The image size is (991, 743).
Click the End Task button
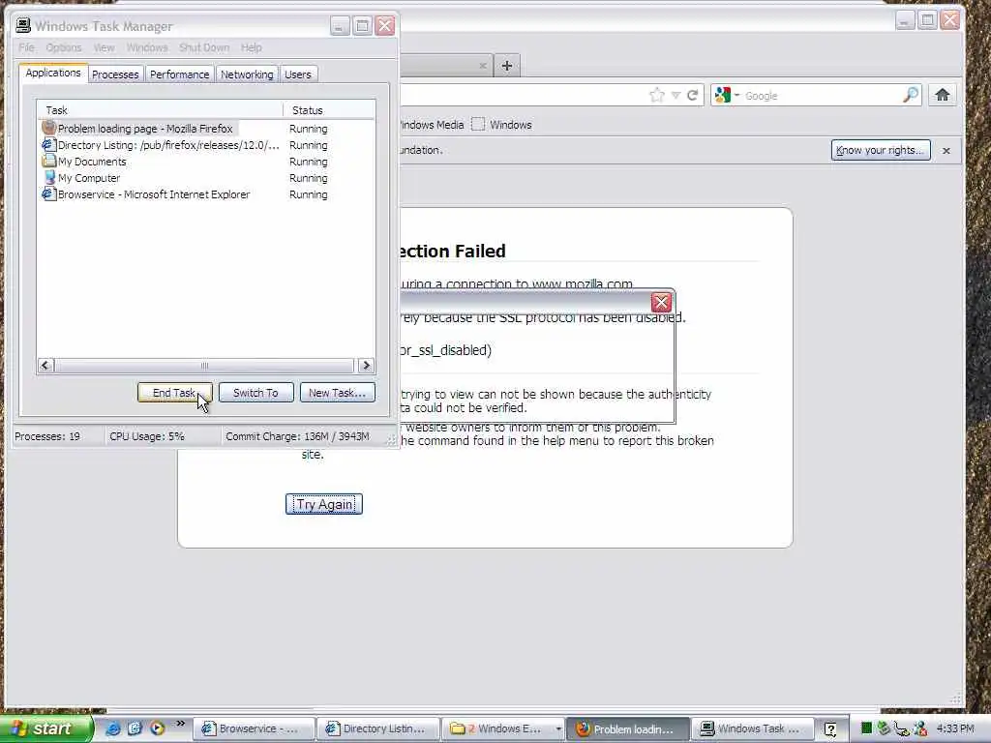[174, 393]
